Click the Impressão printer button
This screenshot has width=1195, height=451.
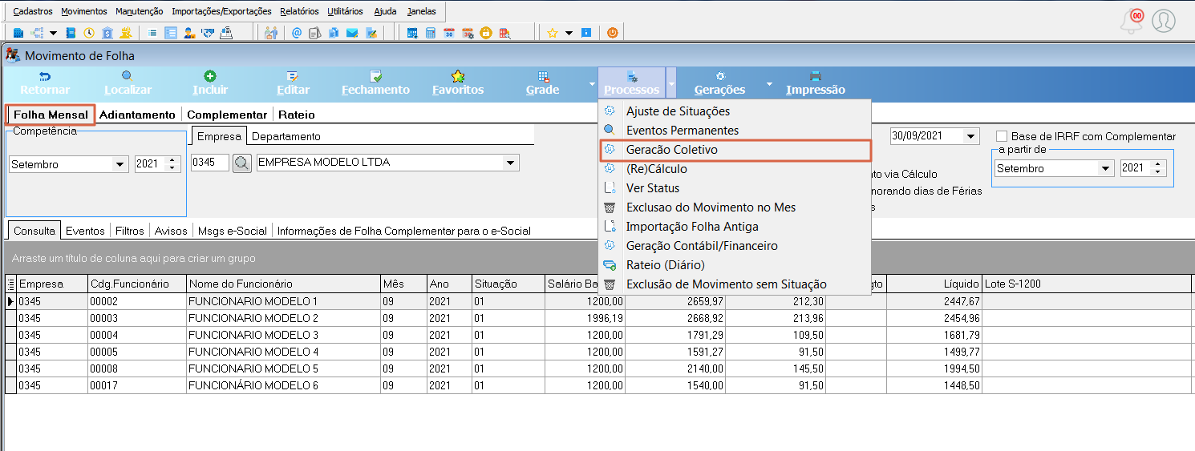(816, 83)
